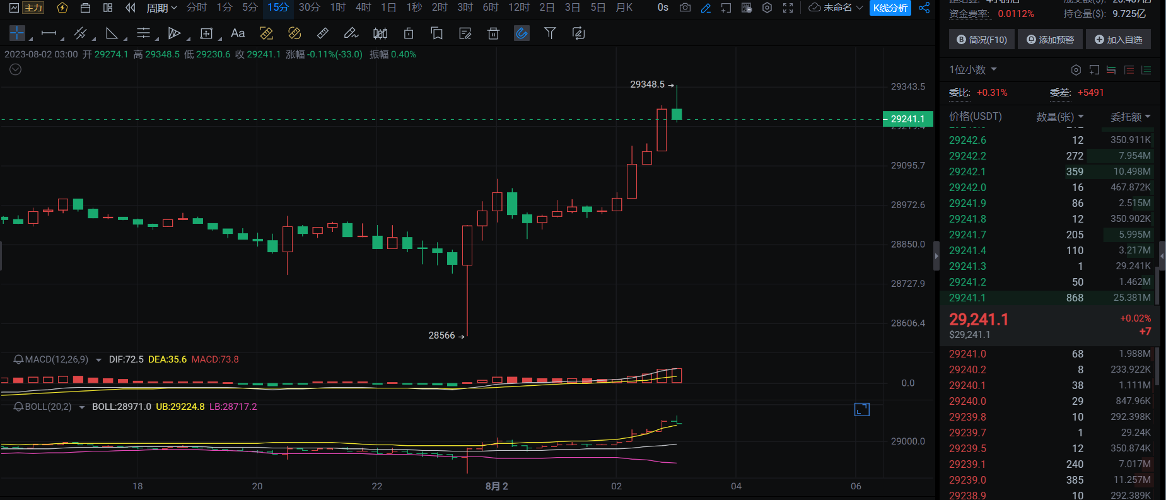The height and width of the screenshot is (500, 1166).
Task: Open the 周期 period dropdown
Action: click(161, 8)
